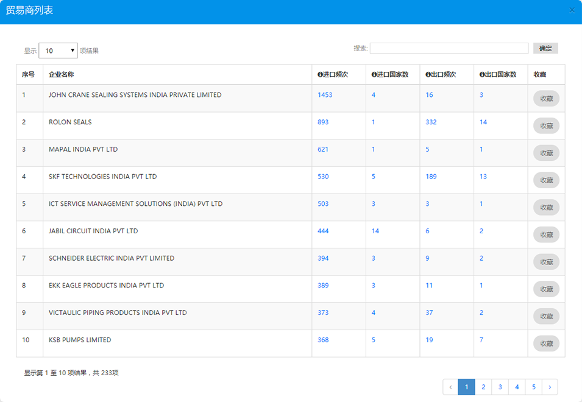Select page 1 in pagination
The height and width of the screenshot is (402, 582).
(467, 387)
